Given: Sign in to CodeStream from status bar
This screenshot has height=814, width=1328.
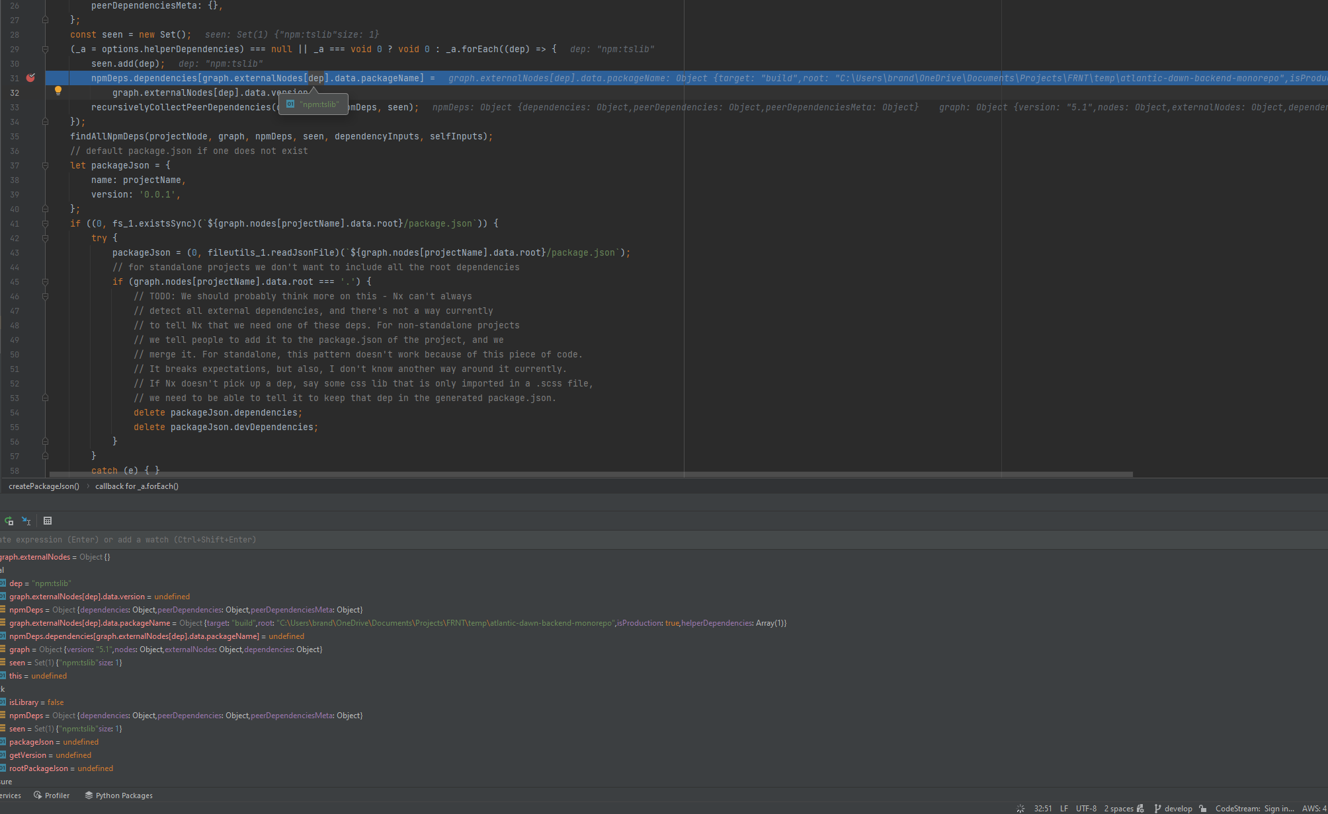Looking at the screenshot, I should 1255,808.
